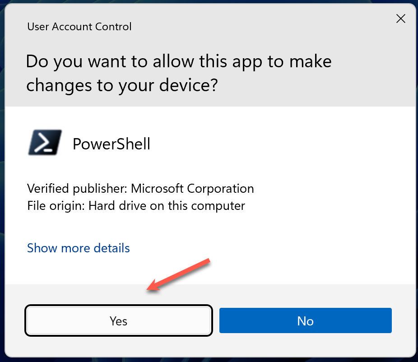Click the word 'Control' in the title
418x362 pixels.
[114, 27]
